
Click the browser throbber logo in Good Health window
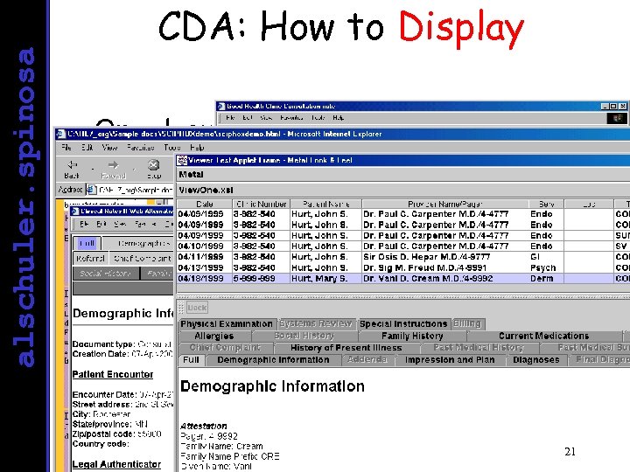coord(617,118)
